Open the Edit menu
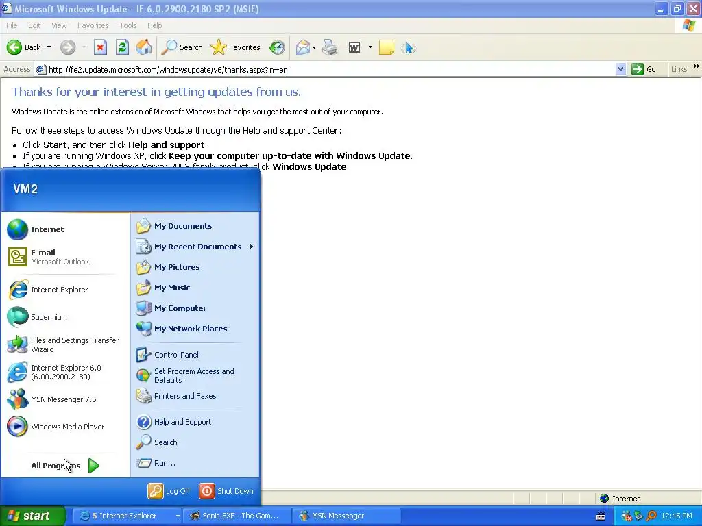Viewport: 702px width, 526px height. click(x=34, y=25)
